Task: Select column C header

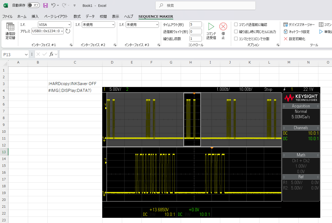Action: pyautogui.click(x=75, y=62)
